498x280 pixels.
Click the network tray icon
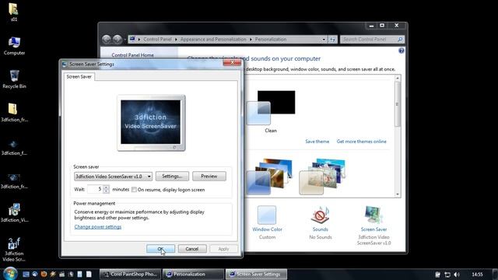447,275
